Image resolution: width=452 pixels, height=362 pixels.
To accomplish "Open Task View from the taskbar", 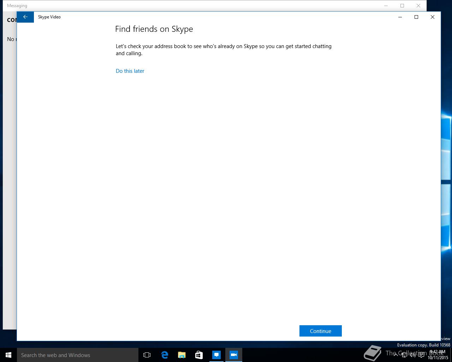I will click(x=147, y=355).
